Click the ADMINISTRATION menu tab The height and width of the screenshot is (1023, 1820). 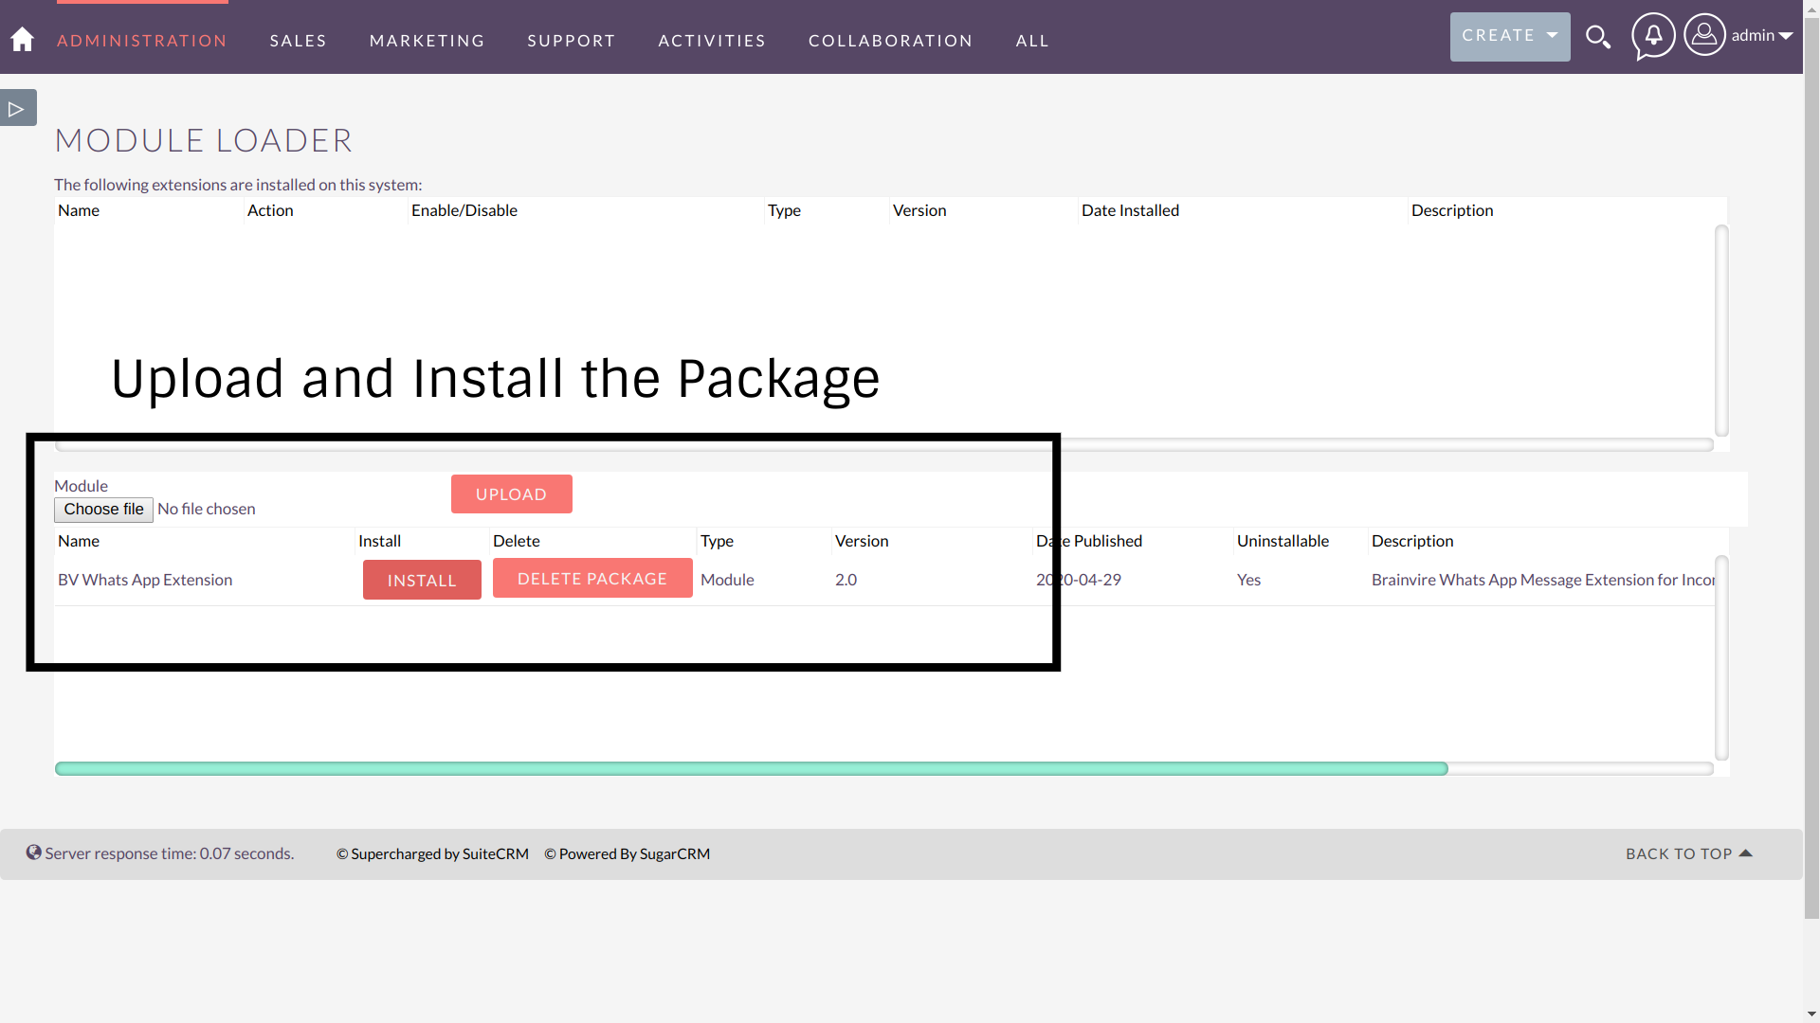tap(142, 40)
